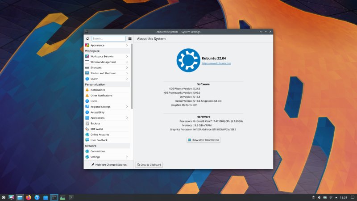Expand the Window Management chevron
Viewport: 357px width, 201px height.
click(x=127, y=62)
